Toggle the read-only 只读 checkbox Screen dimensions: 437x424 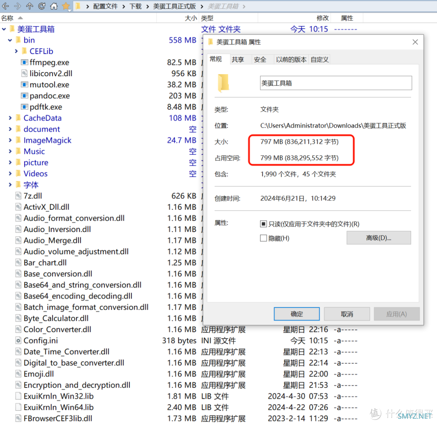click(x=263, y=224)
